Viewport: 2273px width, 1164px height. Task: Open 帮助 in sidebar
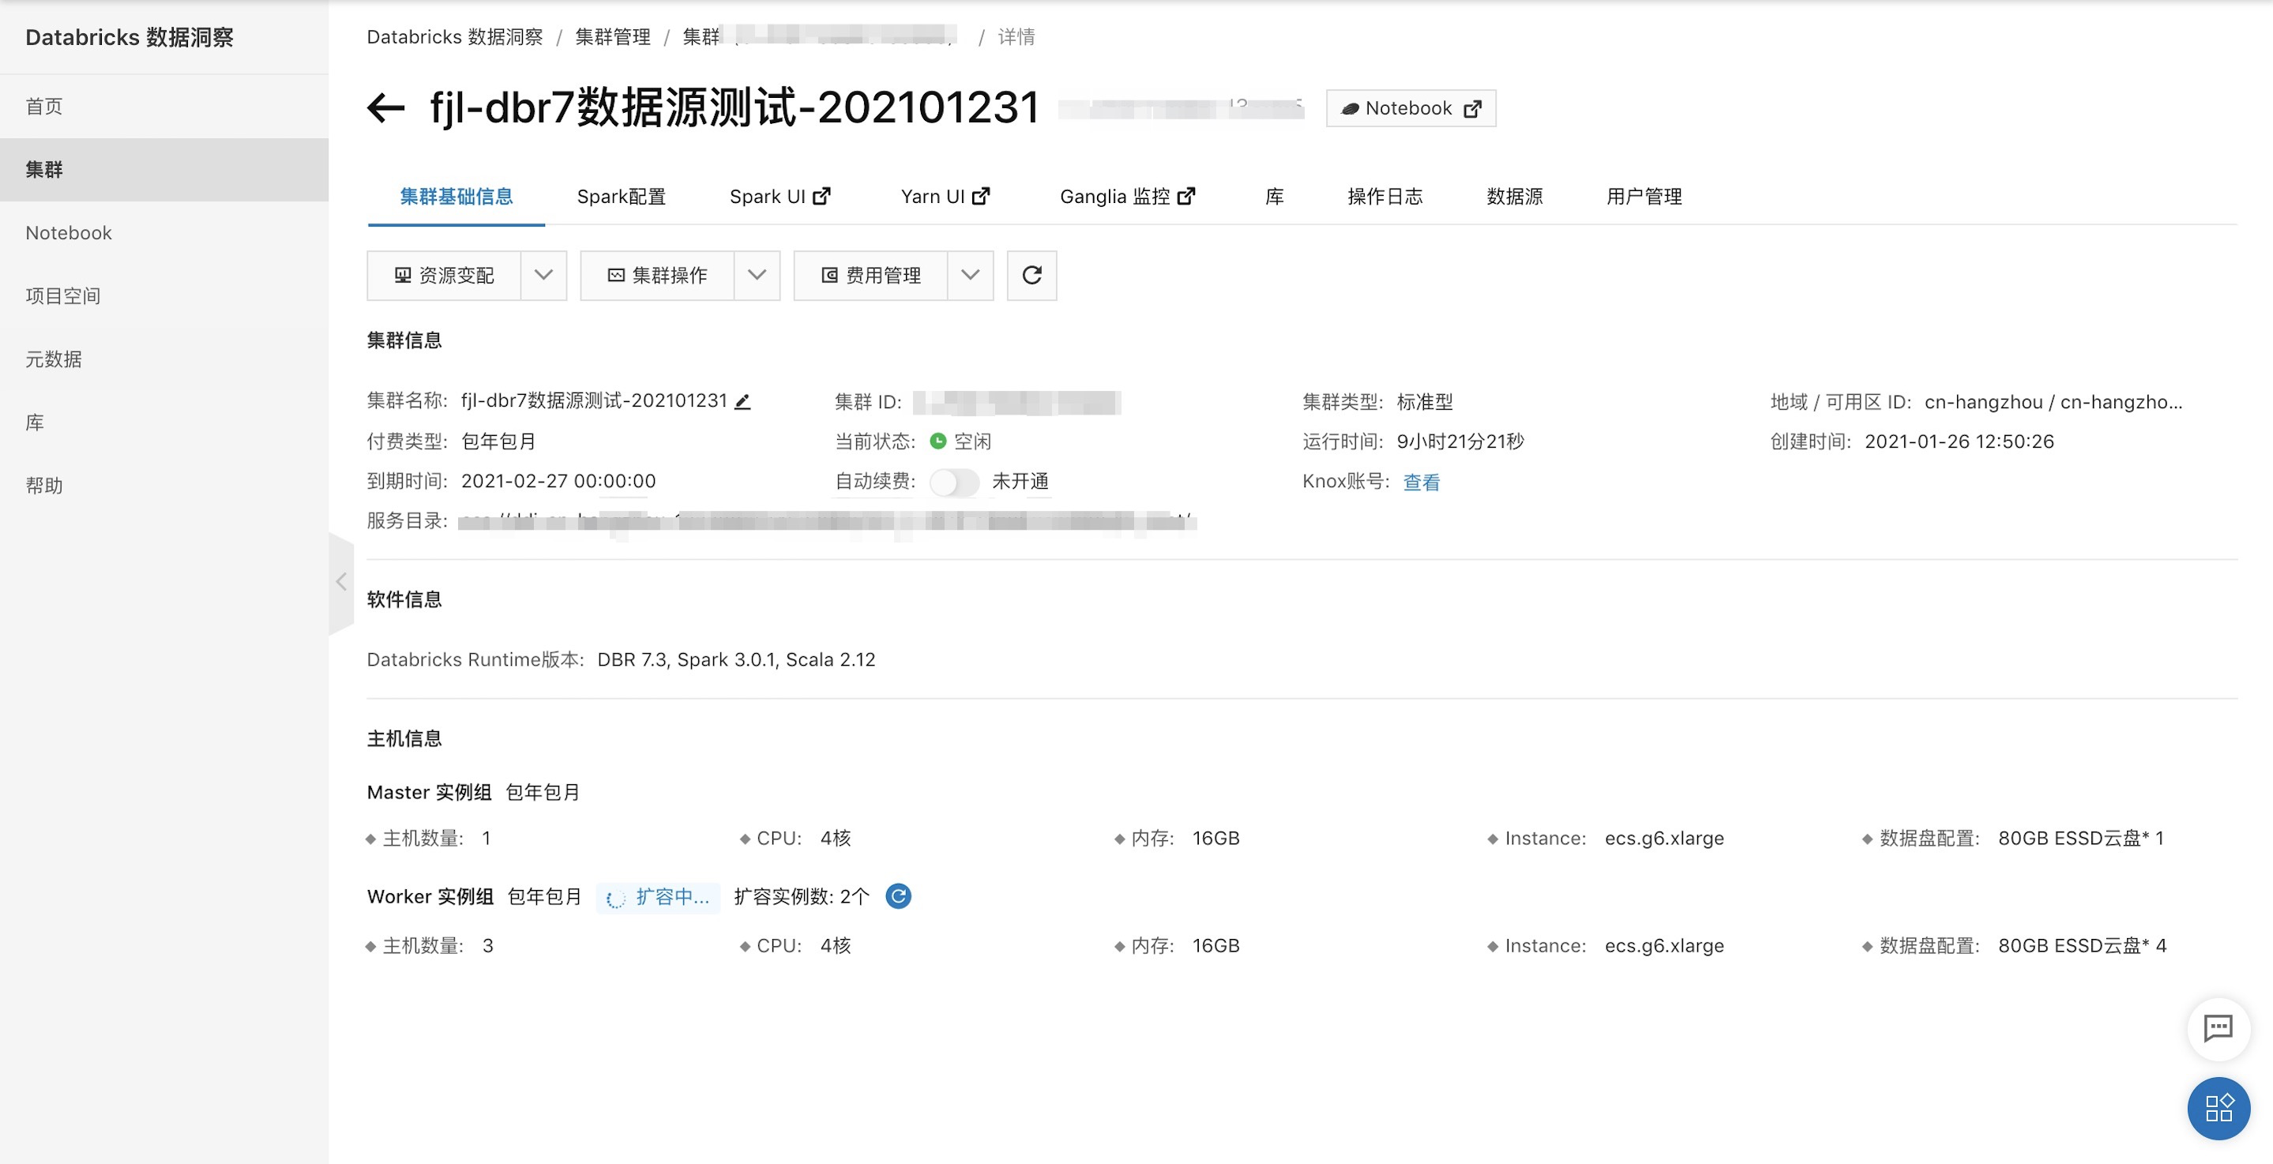[164, 486]
